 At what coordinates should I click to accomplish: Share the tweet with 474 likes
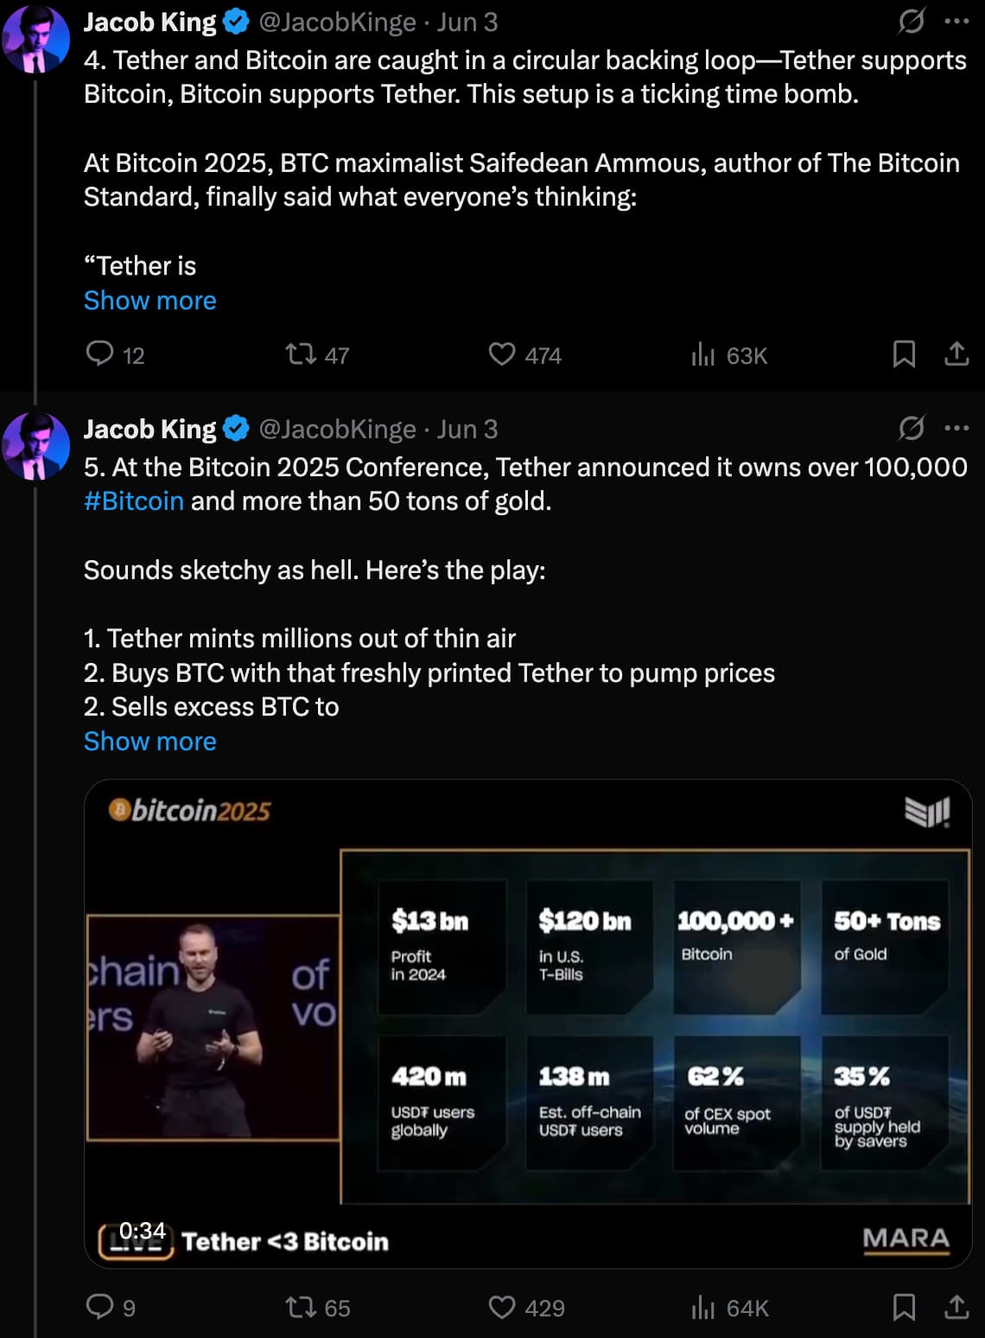[x=955, y=353]
